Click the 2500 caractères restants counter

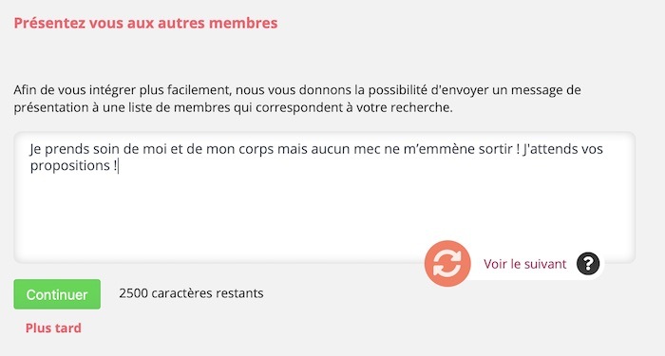click(191, 293)
